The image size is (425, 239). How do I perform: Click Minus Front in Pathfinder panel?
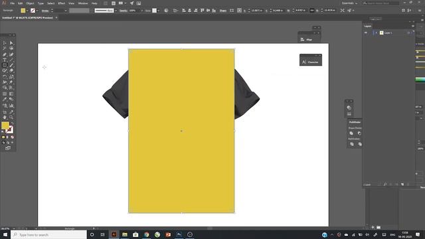coord(359,133)
